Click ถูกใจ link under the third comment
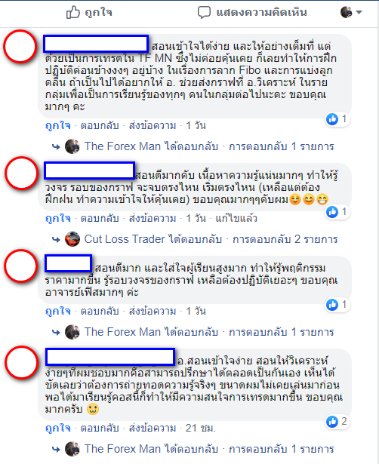Image resolution: width=379 pixels, height=464 pixels. (x=57, y=312)
